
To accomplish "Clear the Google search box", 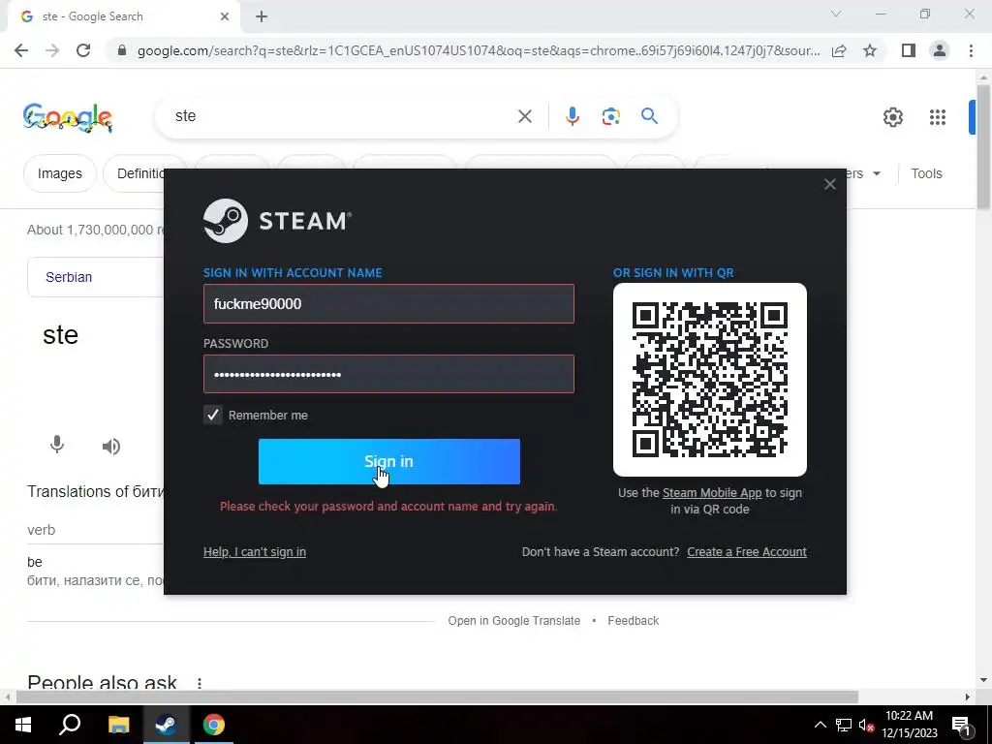I will click(x=524, y=116).
